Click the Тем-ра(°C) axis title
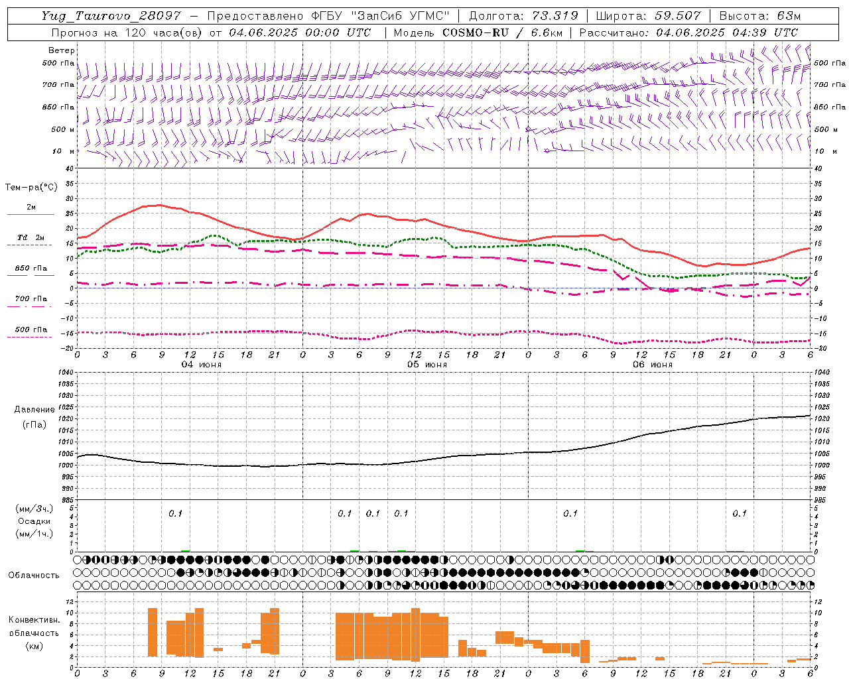Screen dimensions: 849x679 click(31, 188)
